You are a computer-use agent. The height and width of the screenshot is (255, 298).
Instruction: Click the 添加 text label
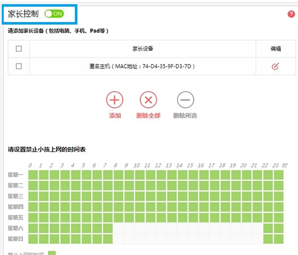(x=115, y=116)
